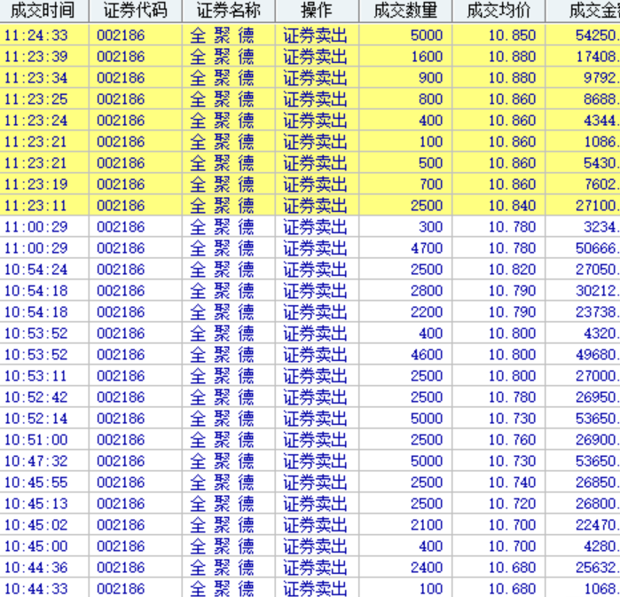Screen dimensions: 620x597
Task: Select the trade time 11:23:11
Action: (35, 206)
